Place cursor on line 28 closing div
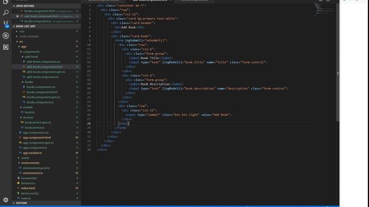The height and width of the screenshot is (207, 369). pos(123,124)
